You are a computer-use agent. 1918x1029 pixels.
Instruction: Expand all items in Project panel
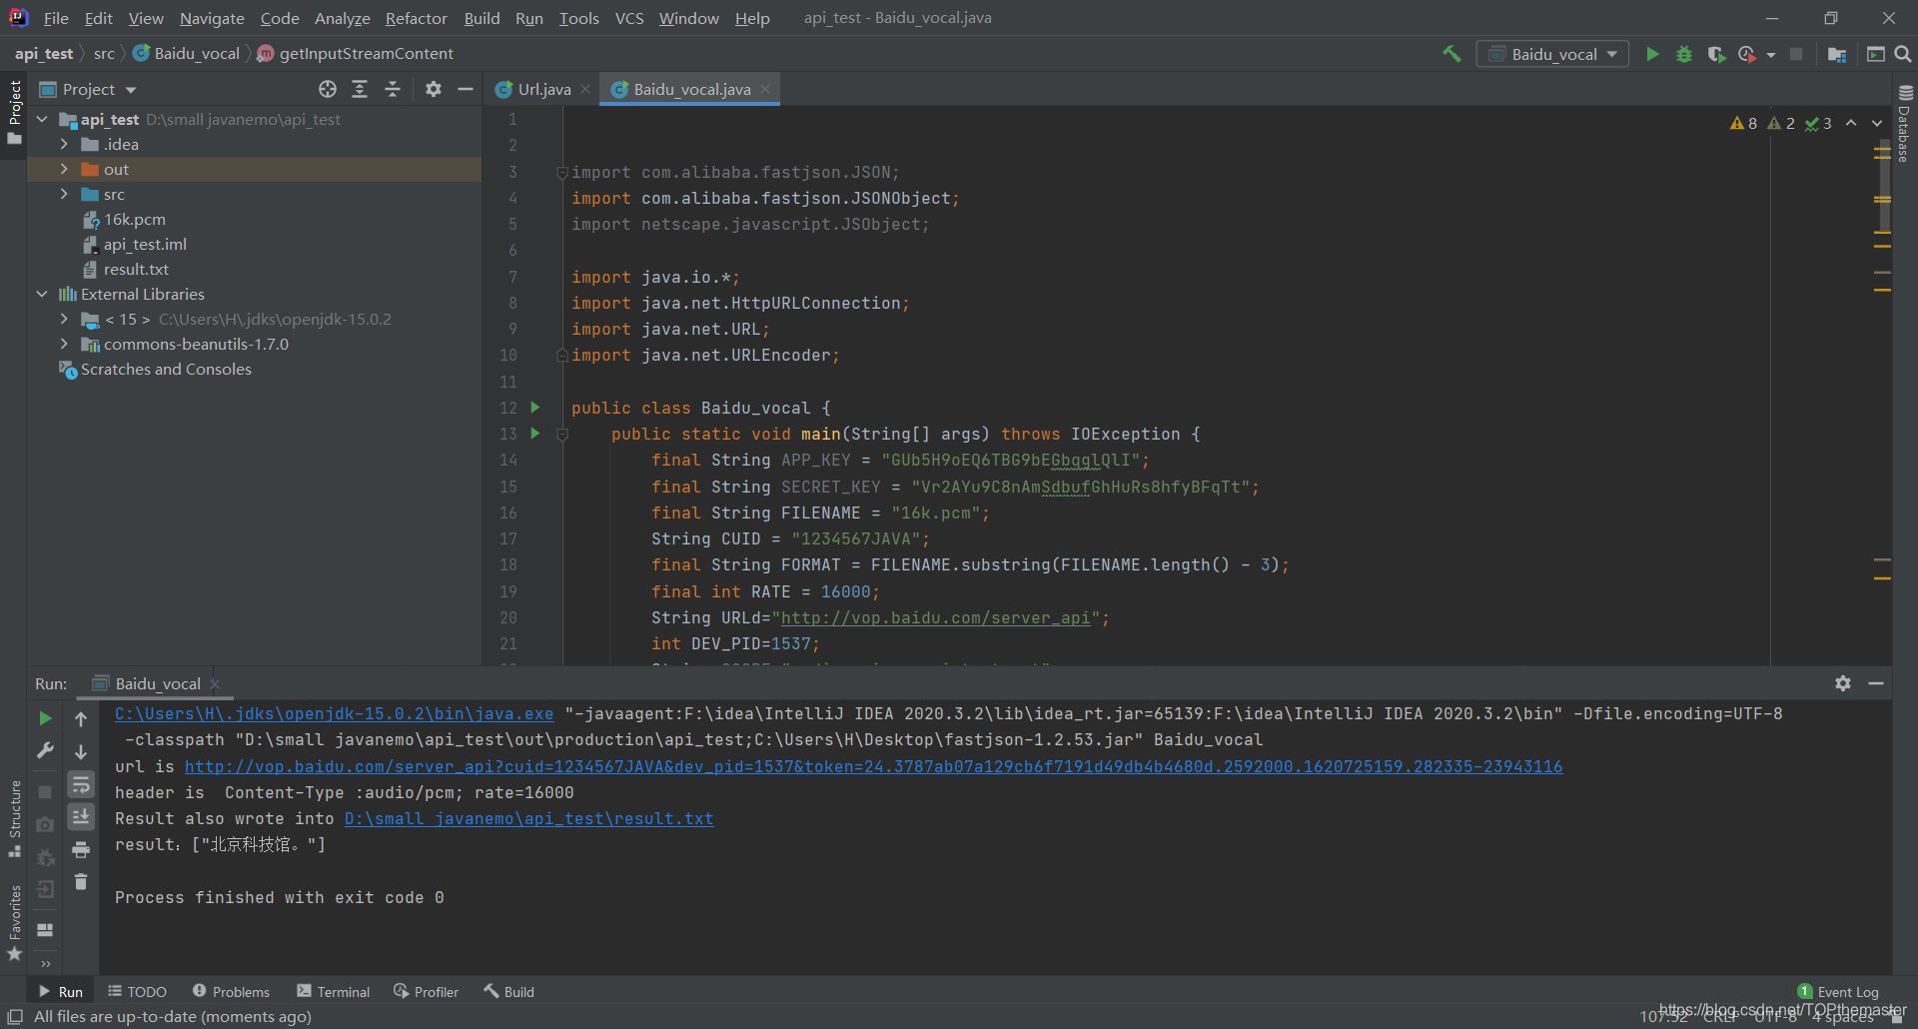(x=360, y=89)
